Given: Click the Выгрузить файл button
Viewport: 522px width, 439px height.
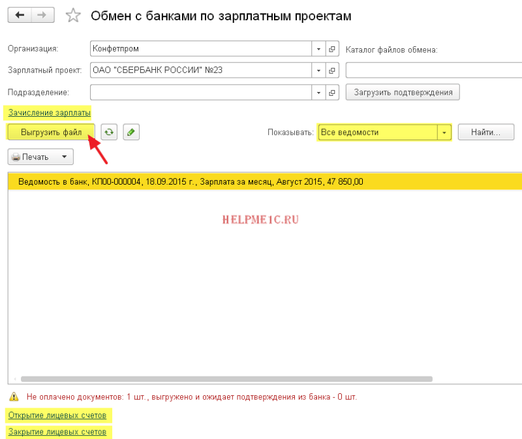Looking at the screenshot, I should 52,132.
